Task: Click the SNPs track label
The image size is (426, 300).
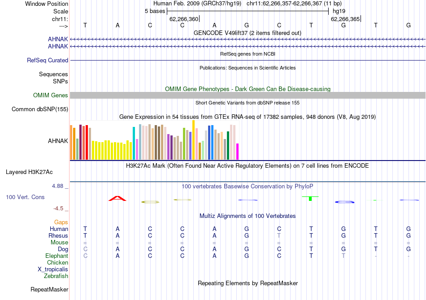Action: 61,81
